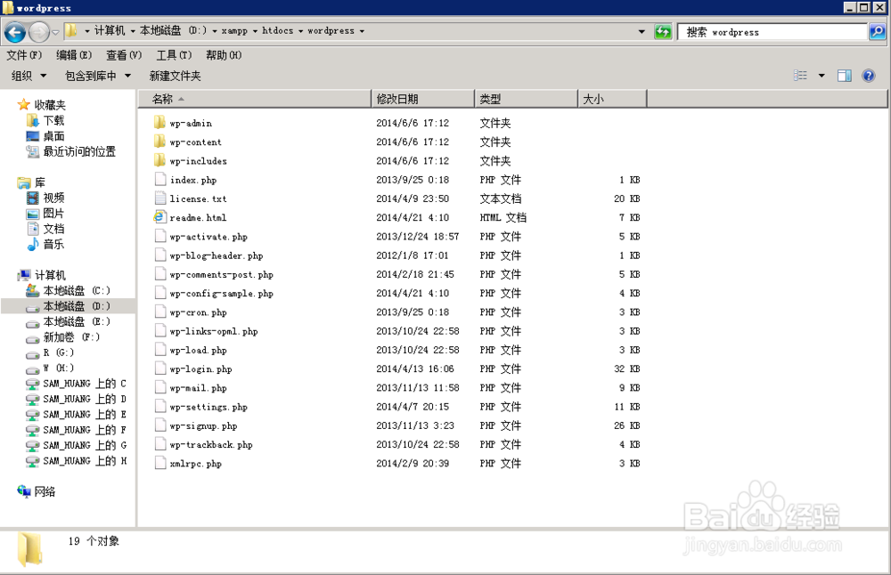Open the 帮助(H) menu
This screenshot has width=891, height=575.
pyautogui.click(x=224, y=55)
